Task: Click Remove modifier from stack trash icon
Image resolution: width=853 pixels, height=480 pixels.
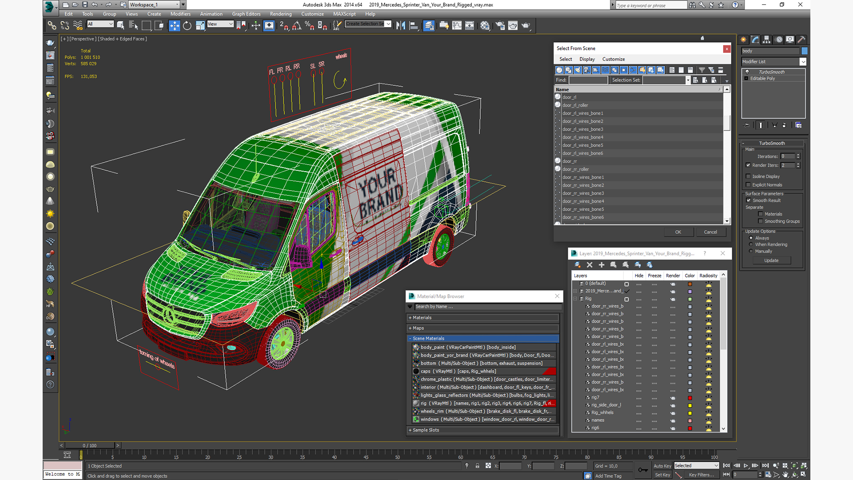Action: click(784, 125)
